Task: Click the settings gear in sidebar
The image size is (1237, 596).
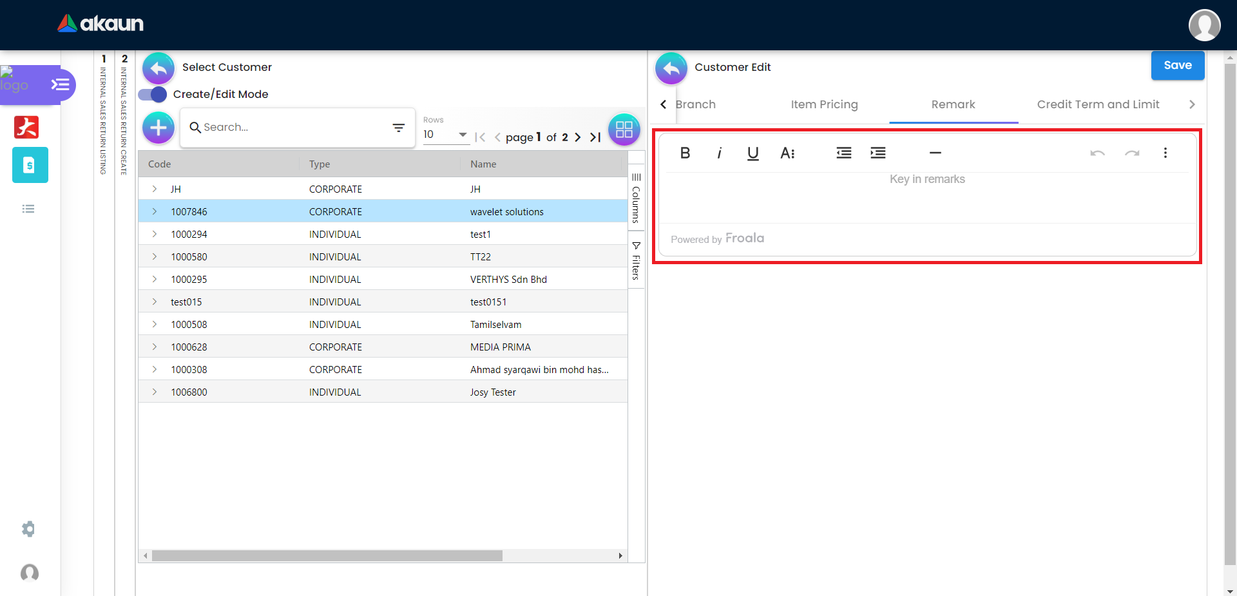Action: 28,529
